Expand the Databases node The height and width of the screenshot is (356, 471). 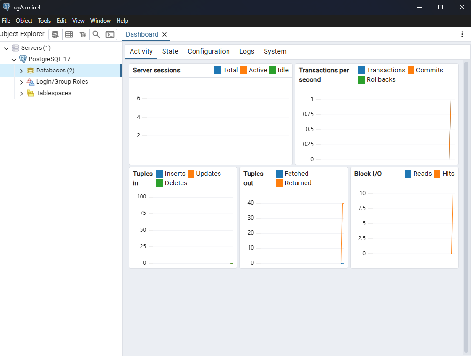click(21, 71)
